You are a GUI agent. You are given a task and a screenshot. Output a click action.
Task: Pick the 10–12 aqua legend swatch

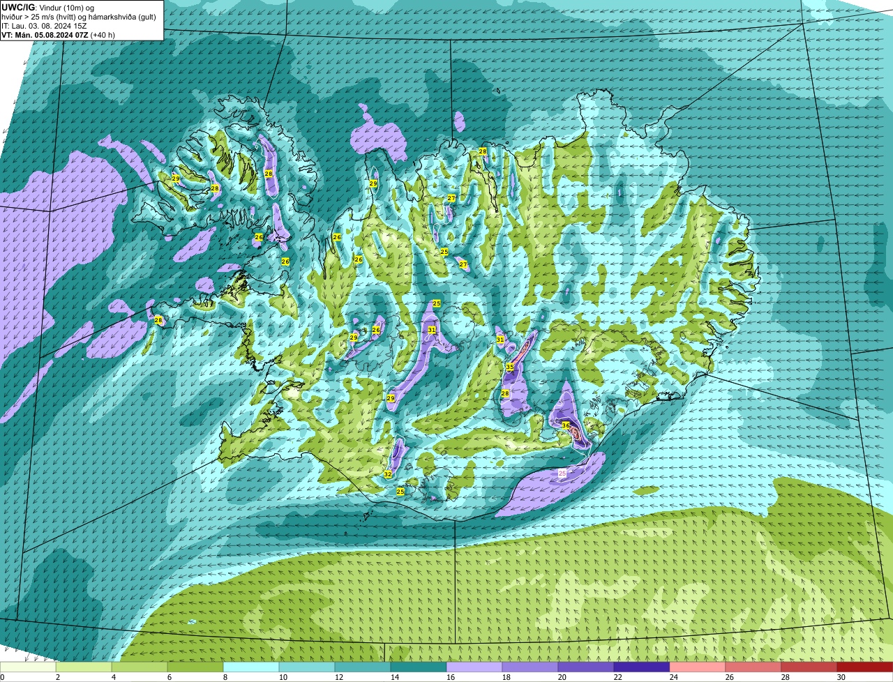pyautogui.click(x=307, y=667)
